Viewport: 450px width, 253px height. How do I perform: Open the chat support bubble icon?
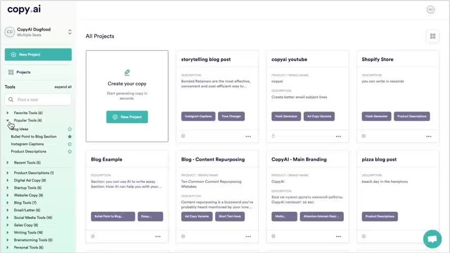432,239
